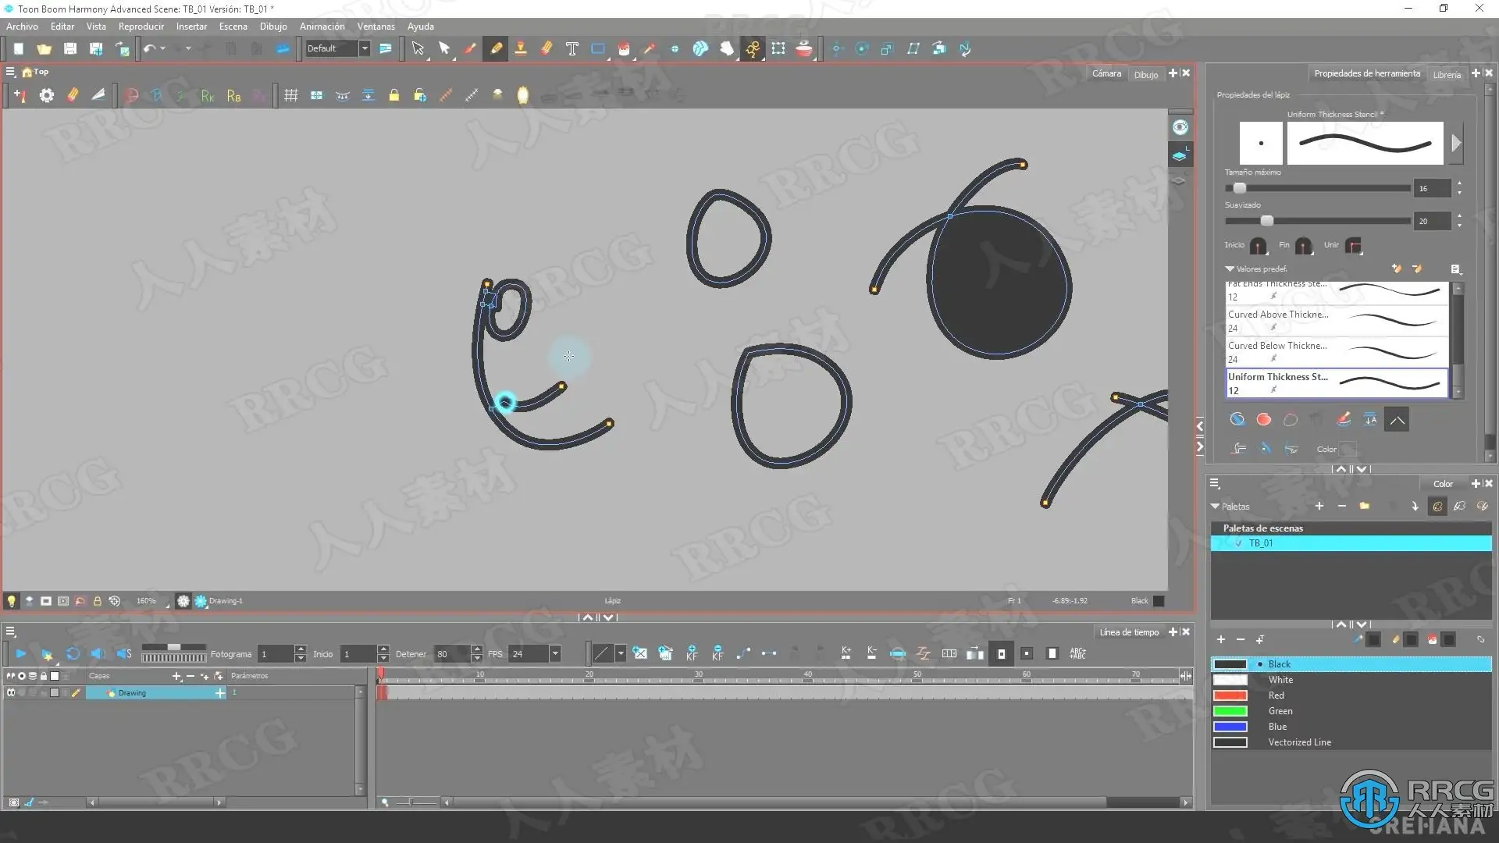Select the Text tool in the toolbar
The height and width of the screenshot is (843, 1499).
571,48
